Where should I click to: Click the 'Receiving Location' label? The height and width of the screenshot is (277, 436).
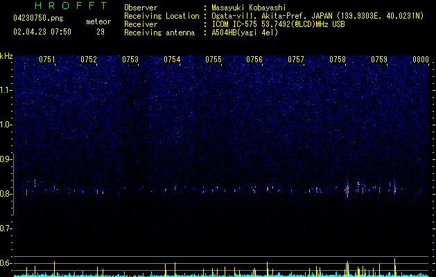162,16
